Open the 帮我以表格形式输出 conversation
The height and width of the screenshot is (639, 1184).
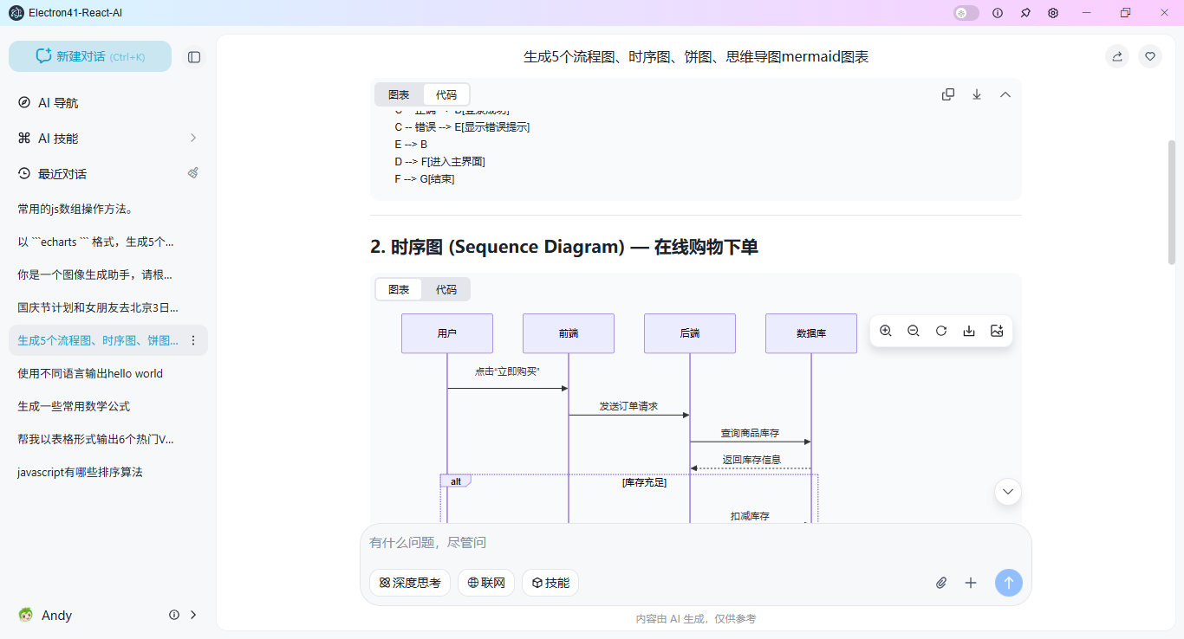(x=108, y=439)
